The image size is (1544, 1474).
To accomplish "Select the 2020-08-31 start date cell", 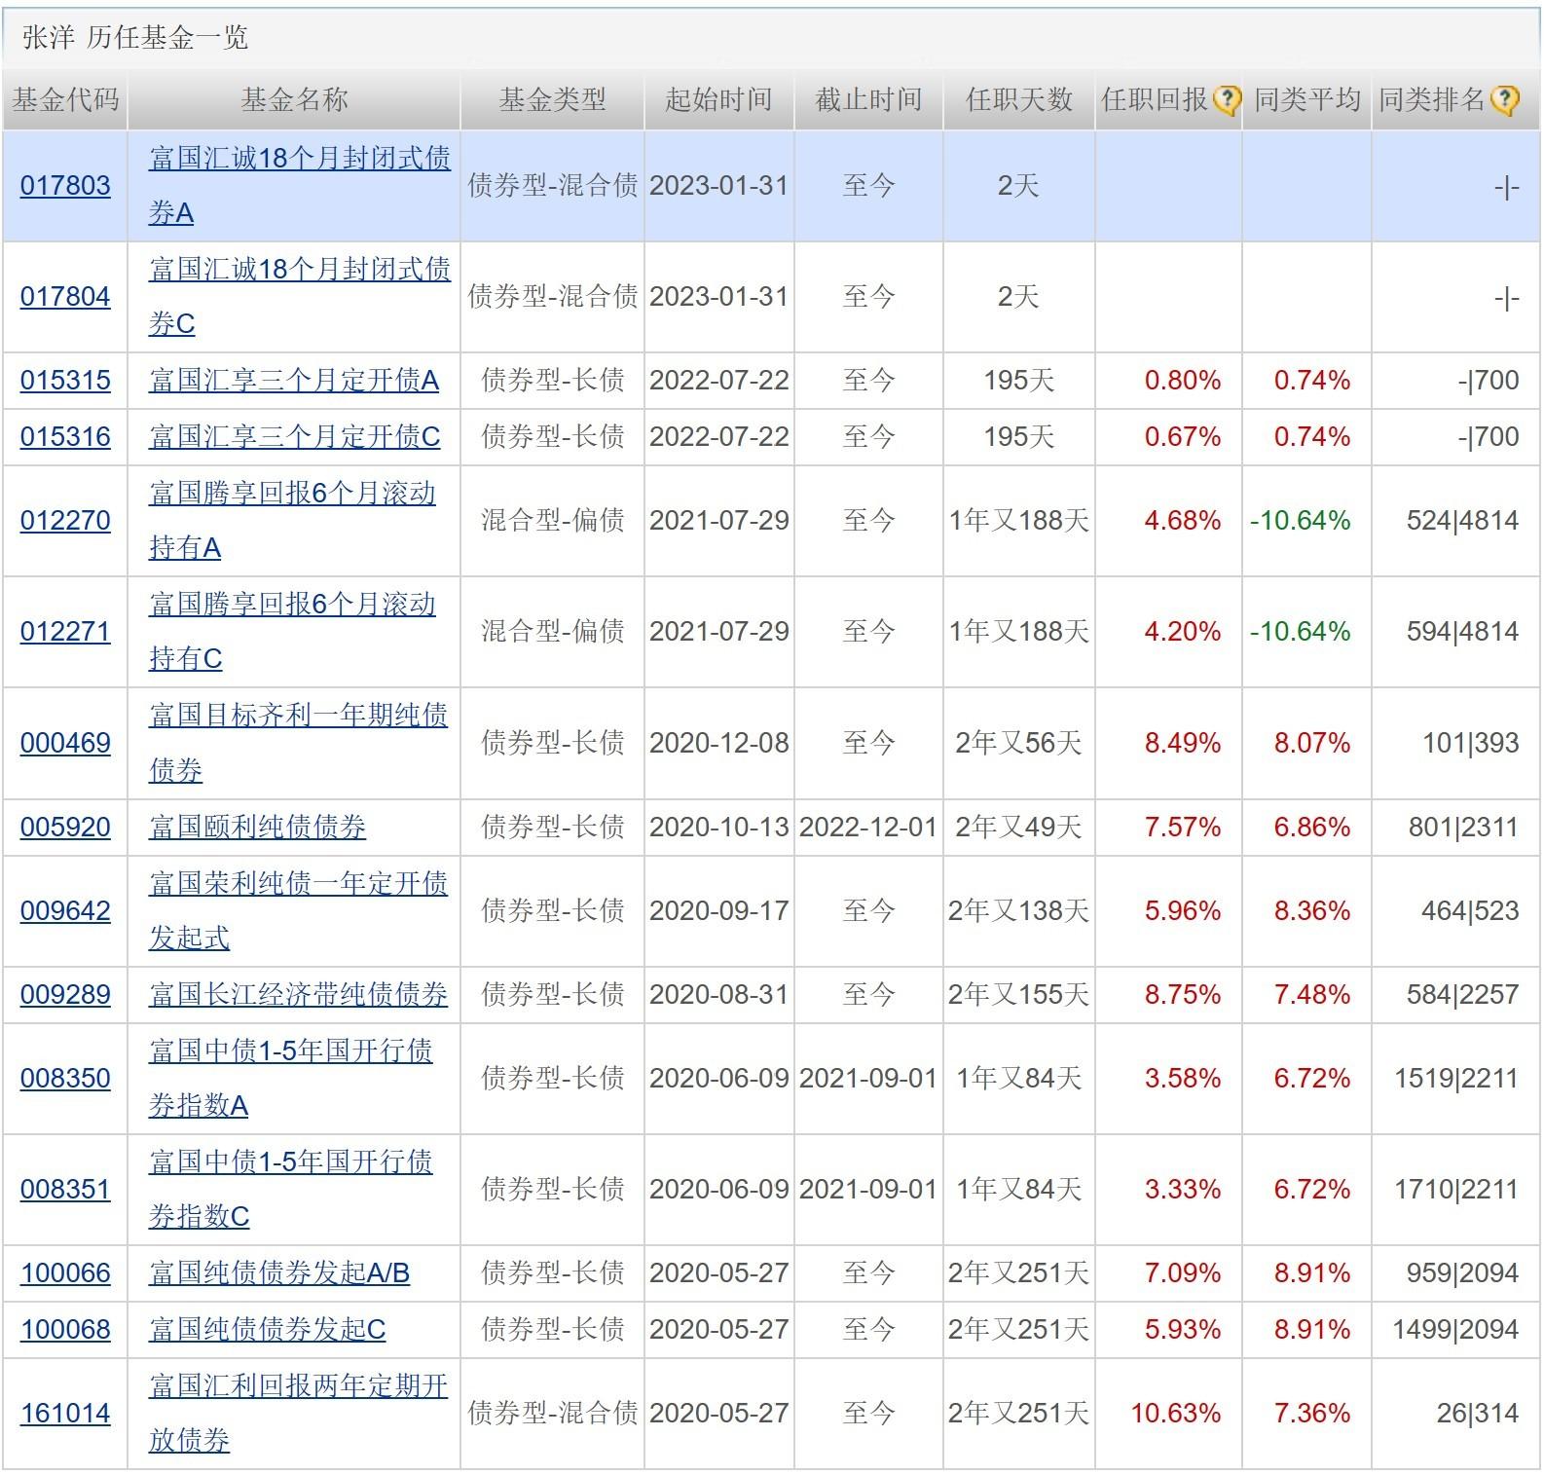I will [x=718, y=995].
